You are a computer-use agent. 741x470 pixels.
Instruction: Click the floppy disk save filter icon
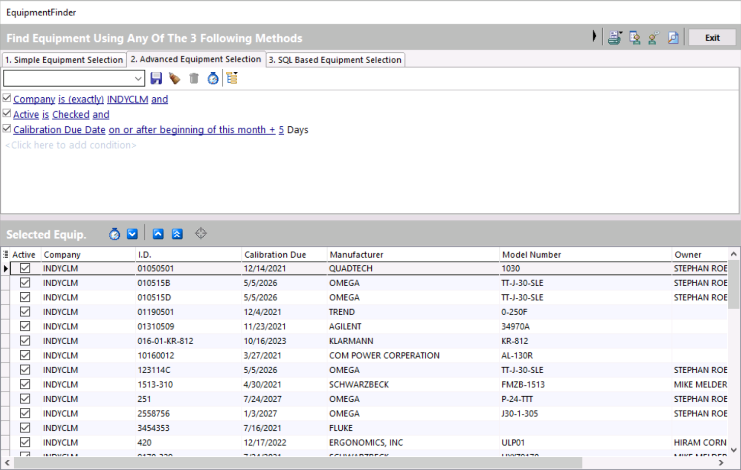coord(156,78)
